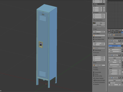Click the LOCKER DOOR object icon in breadcrumb

(x=114, y=35)
